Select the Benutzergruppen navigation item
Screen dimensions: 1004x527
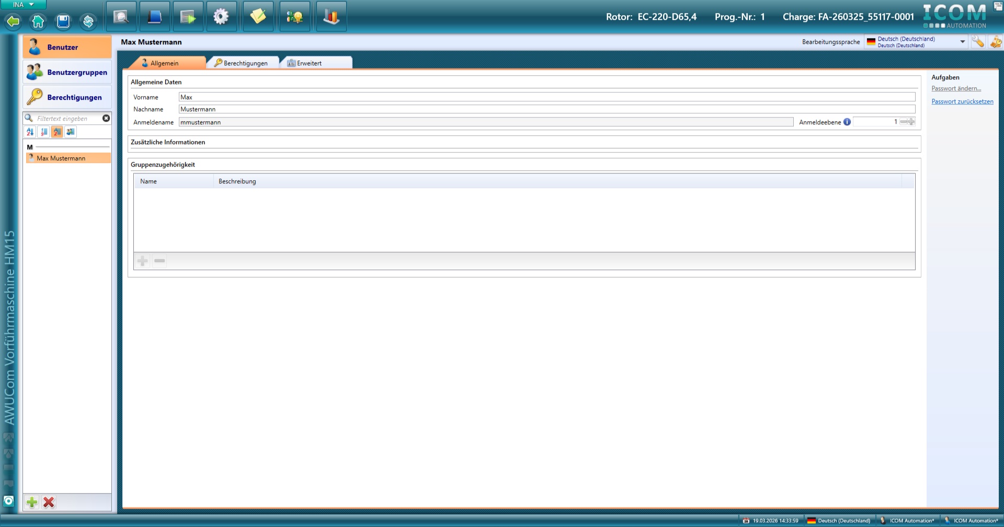point(67,72)
